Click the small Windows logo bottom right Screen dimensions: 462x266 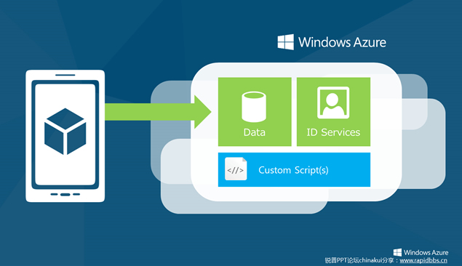click(x=397, y=252)
